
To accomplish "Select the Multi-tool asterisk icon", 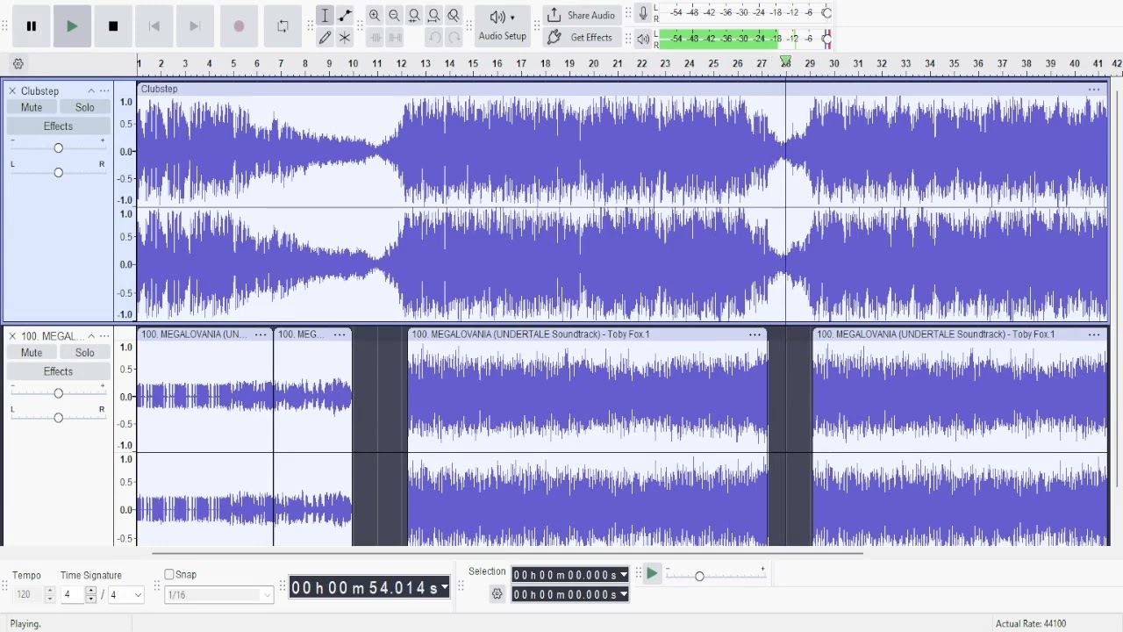I will [x=345, y=38].
